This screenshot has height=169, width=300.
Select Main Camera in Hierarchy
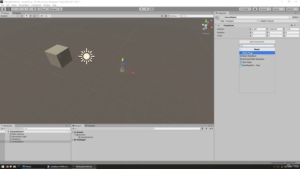[x=18, y=134]
